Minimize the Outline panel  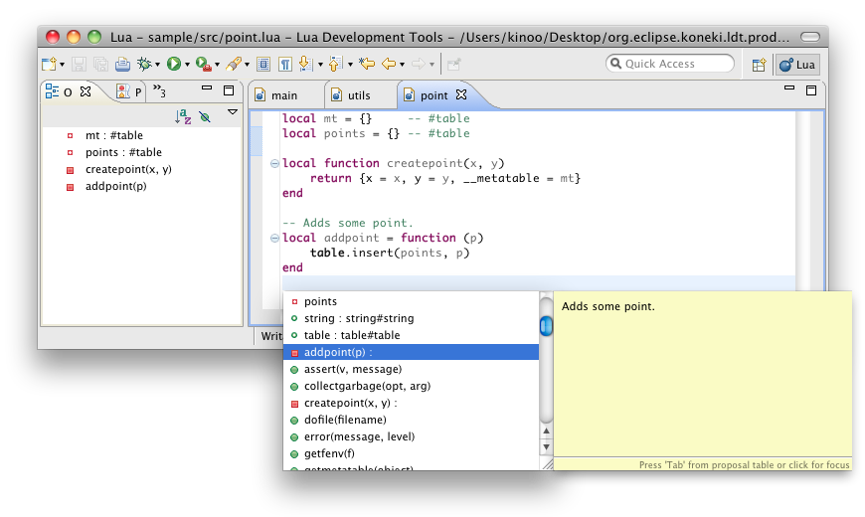(x=207, y=87)
